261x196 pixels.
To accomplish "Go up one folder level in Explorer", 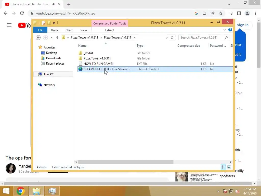I will [x=57, y=38].
